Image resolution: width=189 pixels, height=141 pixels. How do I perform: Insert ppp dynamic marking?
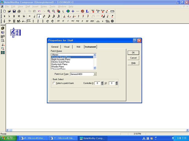(x=92, y=21)
